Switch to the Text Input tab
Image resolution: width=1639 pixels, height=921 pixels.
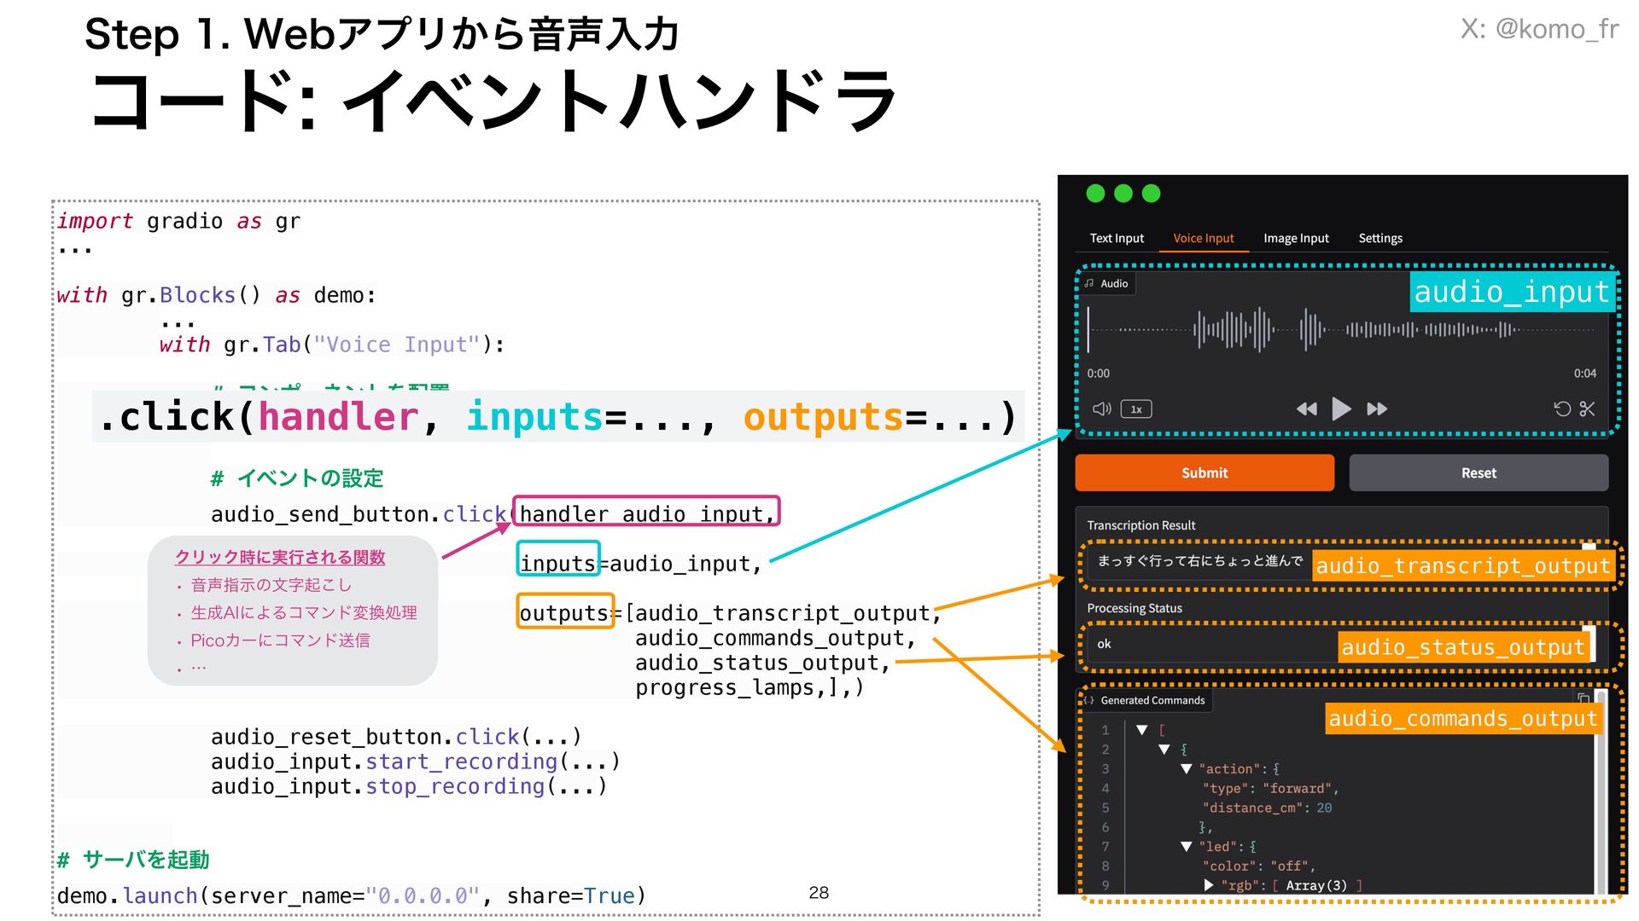pyautogui.click(x=1116, y=239)
